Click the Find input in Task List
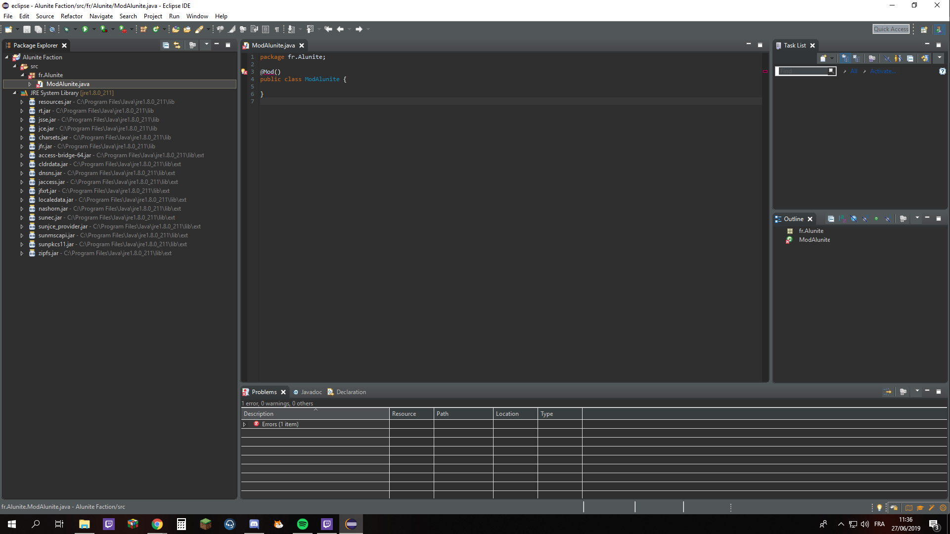950x534 pixels. [803, 71]
